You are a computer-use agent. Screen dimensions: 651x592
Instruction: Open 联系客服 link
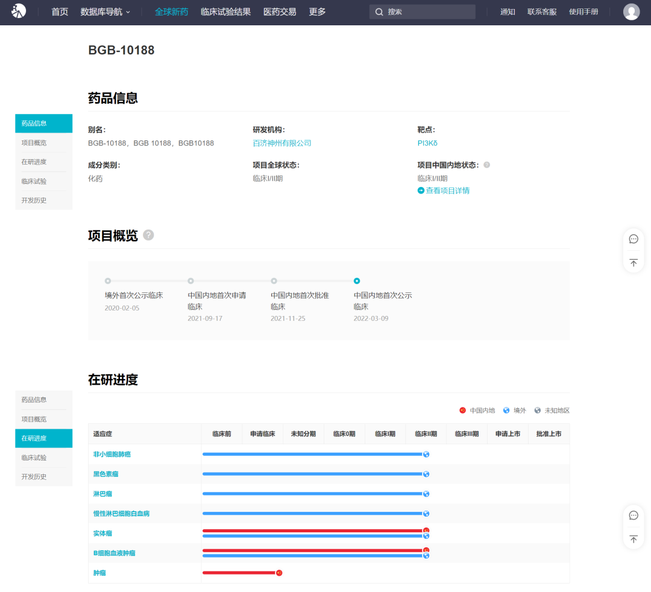pyautogui.click(x=542, y=11)
